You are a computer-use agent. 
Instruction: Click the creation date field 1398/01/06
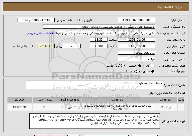(137, 40)
